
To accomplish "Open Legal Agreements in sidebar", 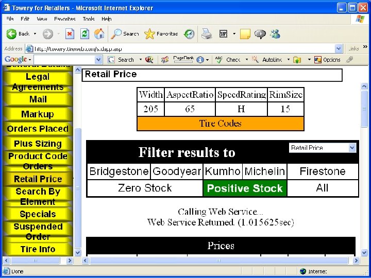I will 38,82.
